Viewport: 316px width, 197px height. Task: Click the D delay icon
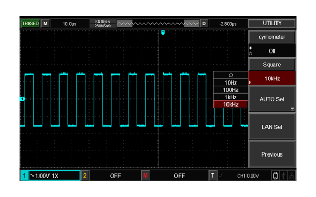pos(204,24)
